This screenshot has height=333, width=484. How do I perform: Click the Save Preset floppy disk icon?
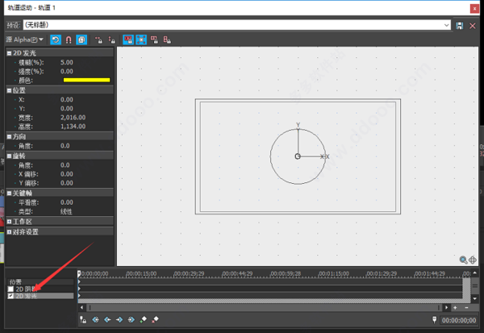pos(460,26)
